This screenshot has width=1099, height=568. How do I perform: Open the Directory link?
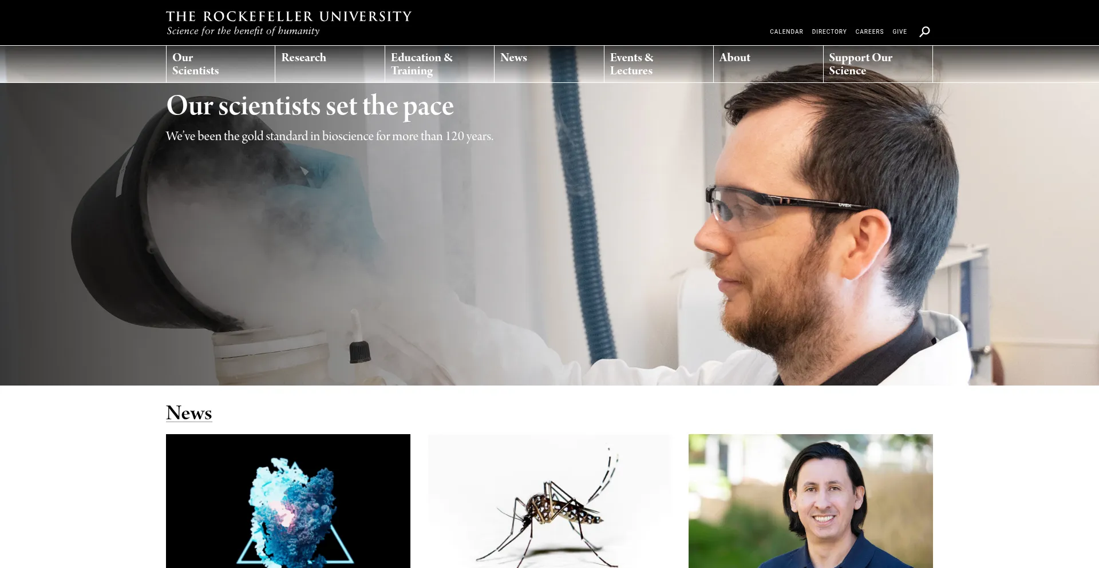coord(829,31)
